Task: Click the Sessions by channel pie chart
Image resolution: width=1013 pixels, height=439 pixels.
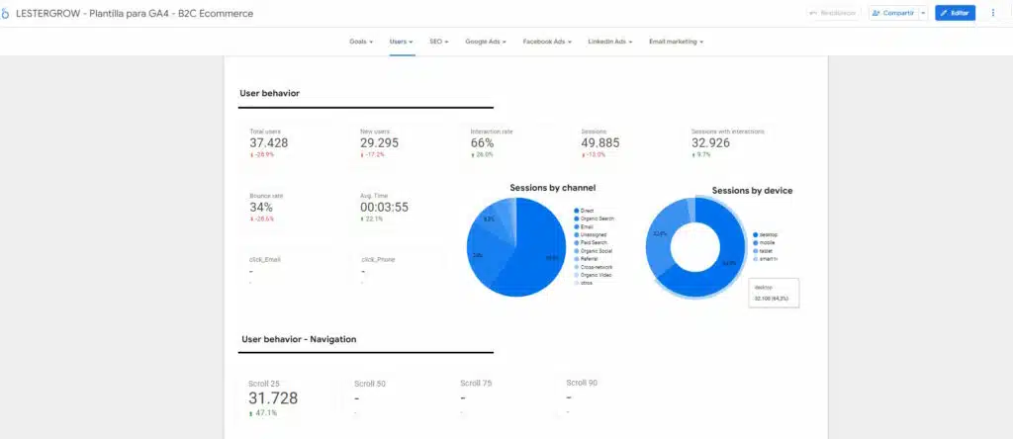Action: [516, 247]
